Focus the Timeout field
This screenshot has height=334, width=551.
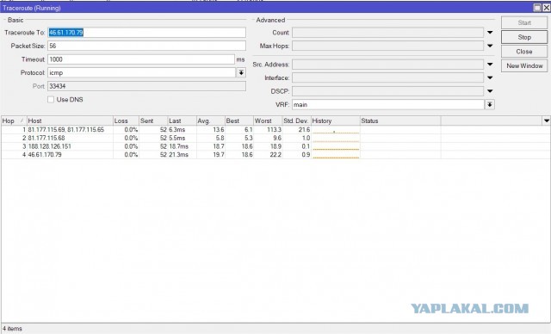tap(141, 59)
